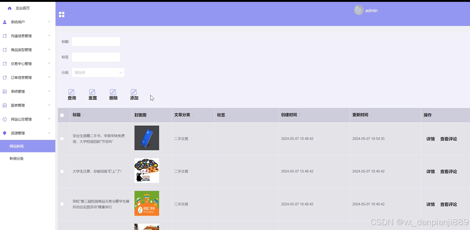Select 网站新闻 submenu item
The height and width of the screenshot is (230, 470).
pos(28,146)
